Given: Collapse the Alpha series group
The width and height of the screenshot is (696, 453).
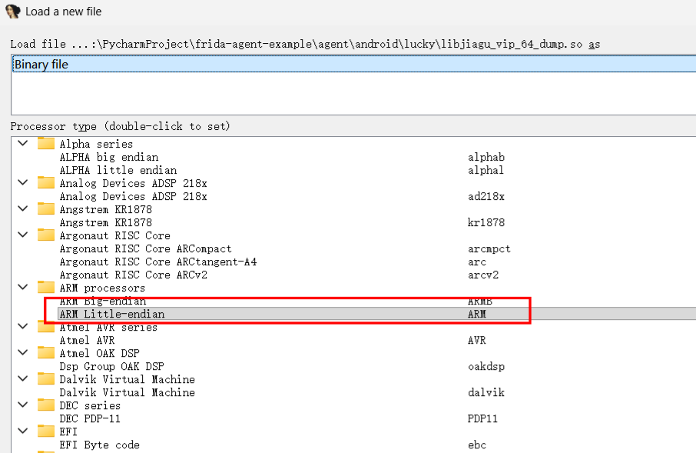Looking at the screenshot, I should tap(23, 144).
